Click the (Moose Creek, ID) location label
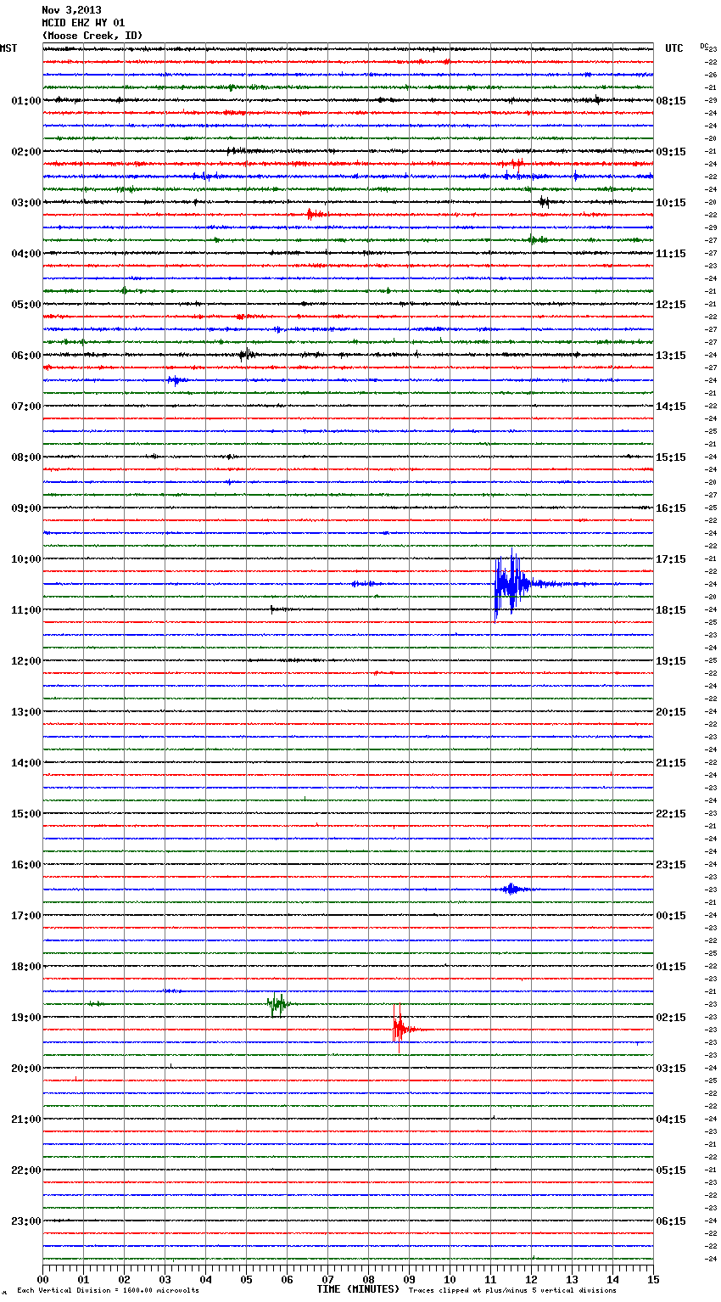The width and height of the screenshot is (721, 1302). (92, 36)
